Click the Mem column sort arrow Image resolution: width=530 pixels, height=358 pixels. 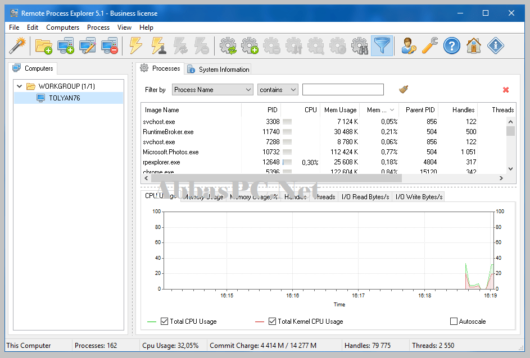(x=392, y=110)
